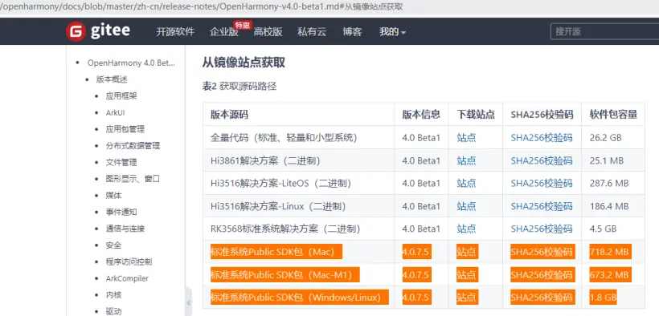Click the 标准系统Public SDK包（Windows/Linux） cell
This screenshot has width=659, height=316.
tap(299, 298)
